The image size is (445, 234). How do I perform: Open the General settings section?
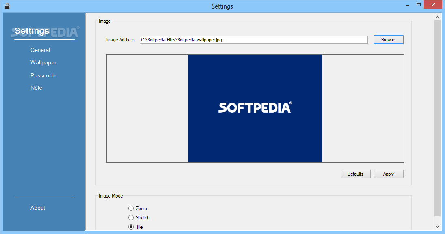(x=40, y=50)
